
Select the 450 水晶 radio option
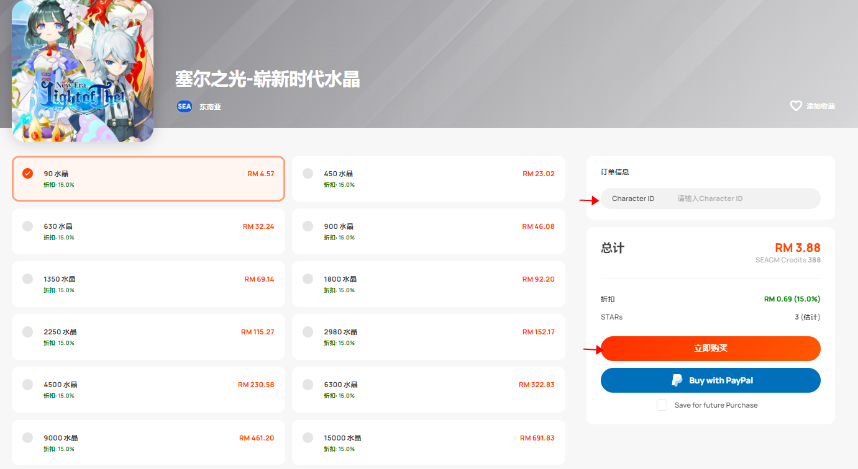point(308,173)
